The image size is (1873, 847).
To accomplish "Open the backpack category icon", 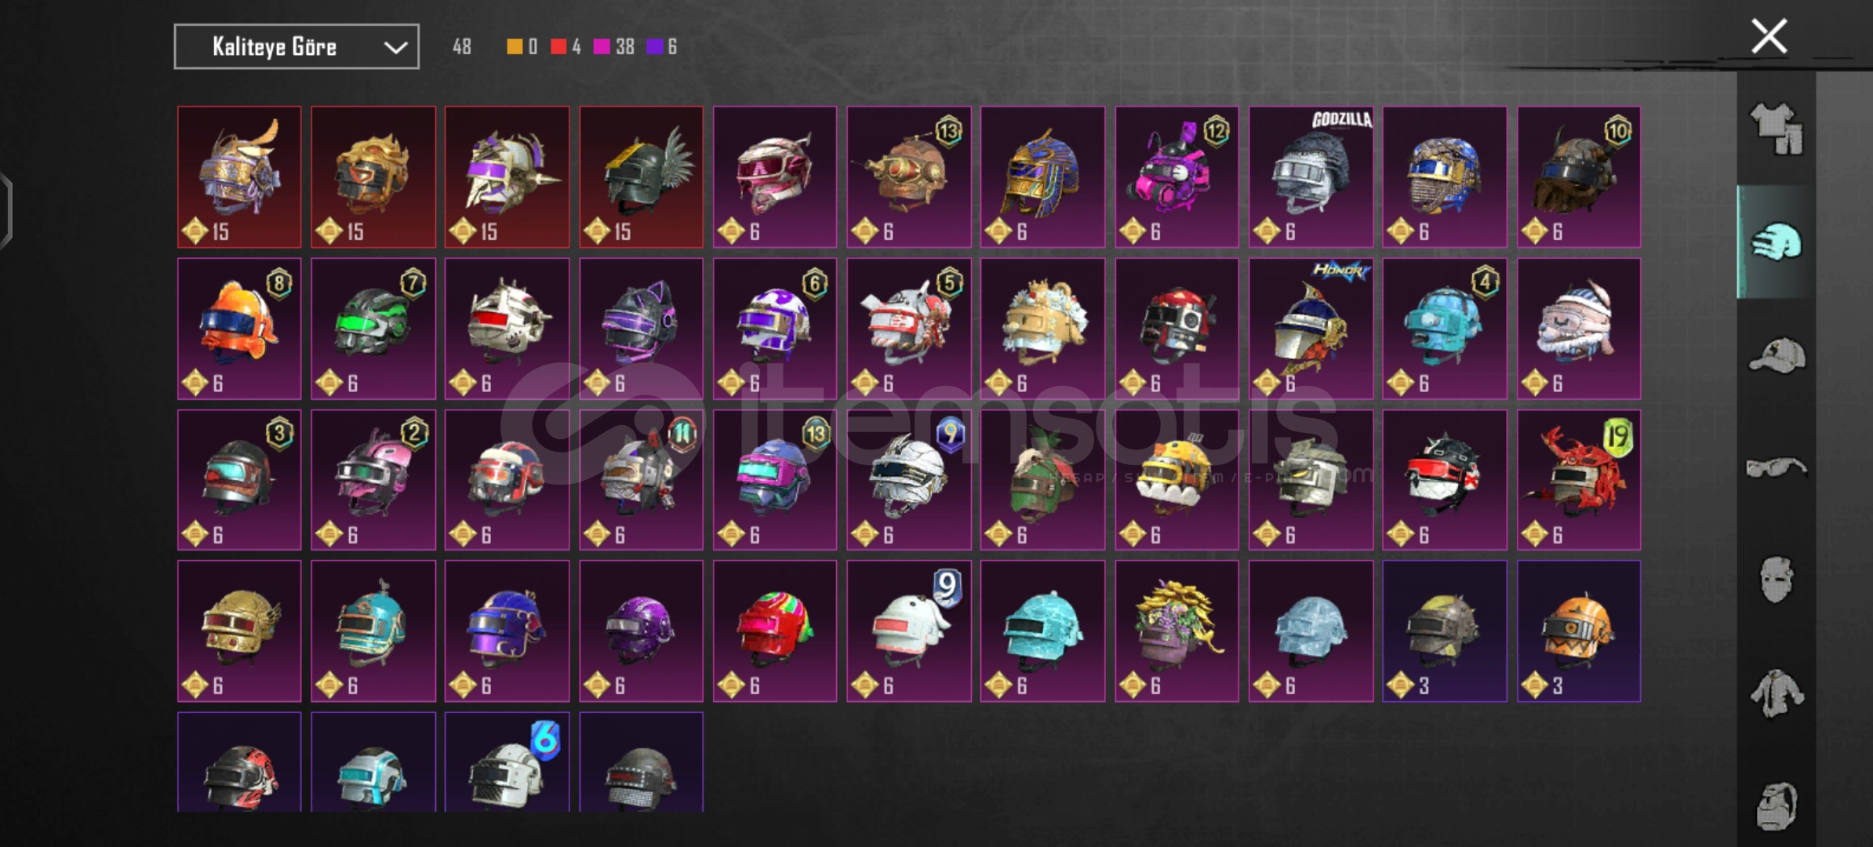I will [1777, 805].
